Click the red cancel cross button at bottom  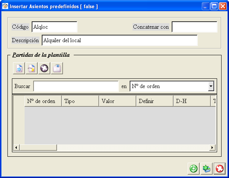coord(220,169)
